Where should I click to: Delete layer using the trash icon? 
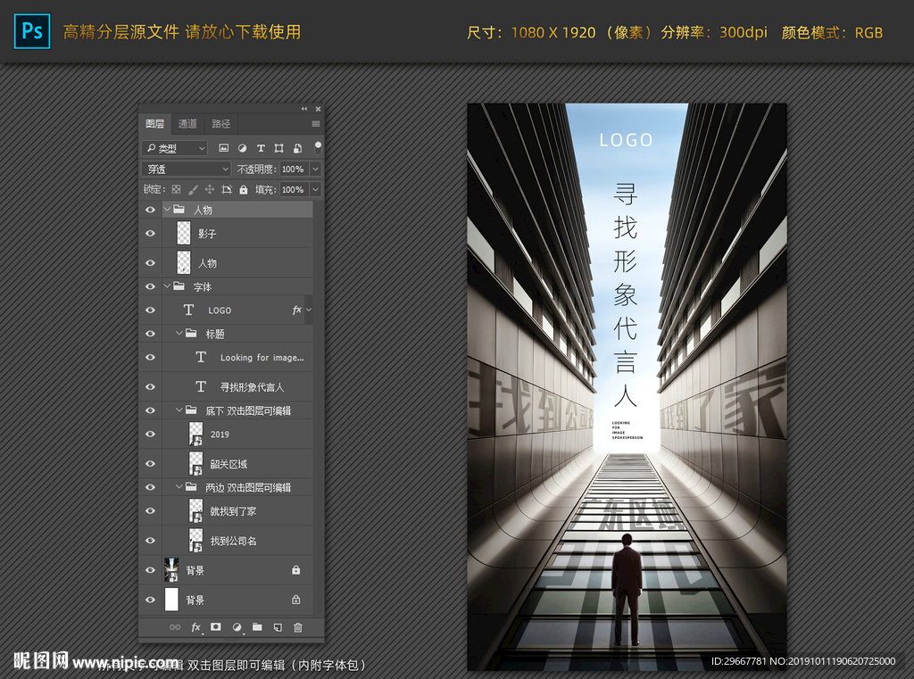point(298,627)
